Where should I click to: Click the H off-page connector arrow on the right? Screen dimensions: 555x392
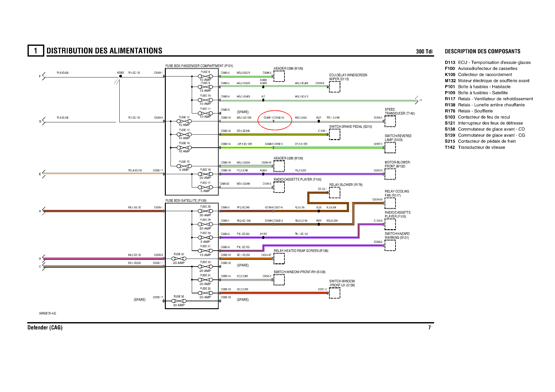418,100
